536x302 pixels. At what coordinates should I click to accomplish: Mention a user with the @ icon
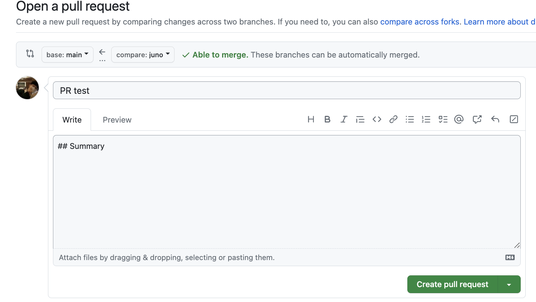[459, 119]
